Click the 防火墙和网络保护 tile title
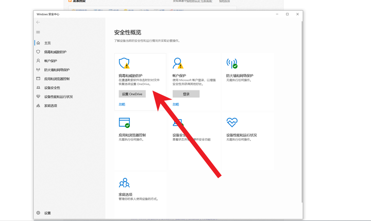 tap(240, 76)
